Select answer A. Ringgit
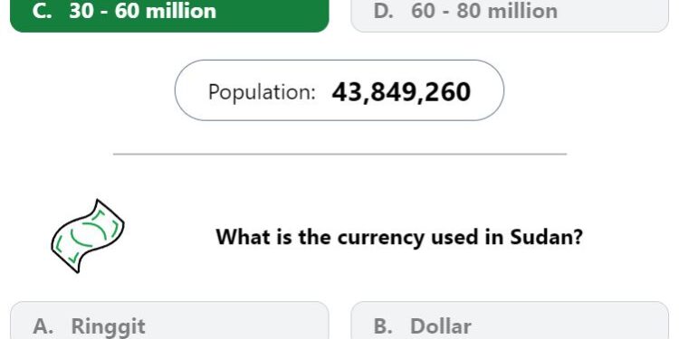Screen dimensions: 679x339 (169, 320)
